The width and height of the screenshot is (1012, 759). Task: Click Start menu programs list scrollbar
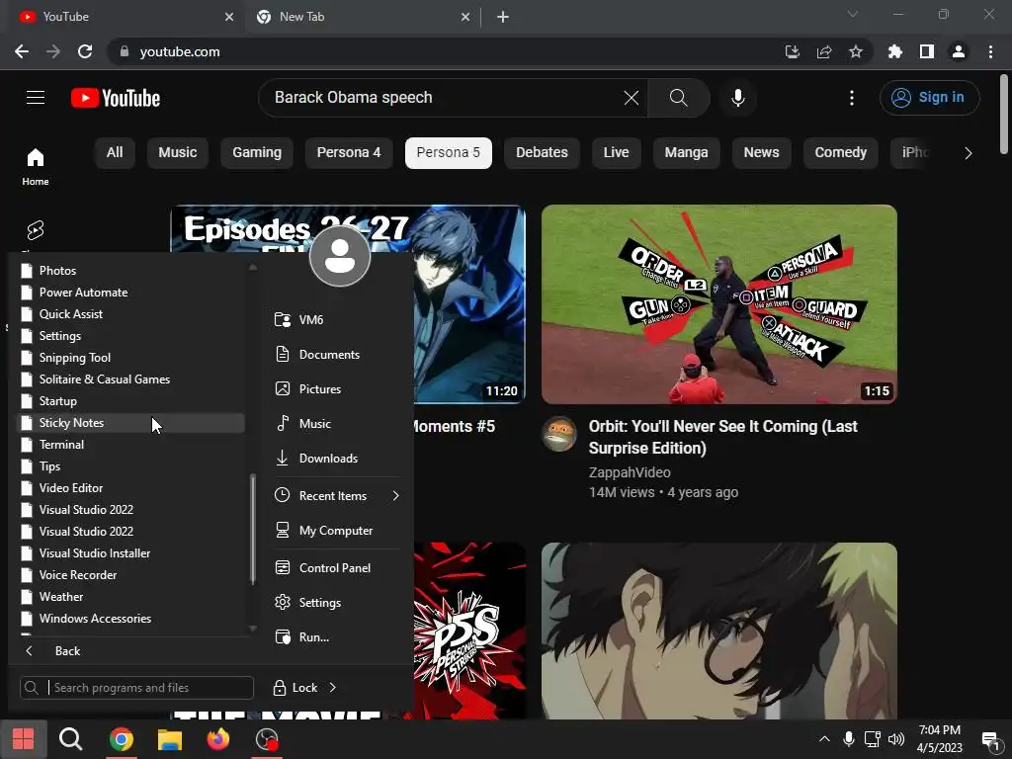(x=253, y=528)
